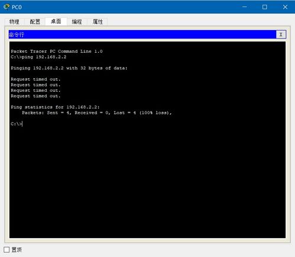Viewport: 295px width, 257px height.
Task: Maximize the PC0 window
Action: coord(265,7)
